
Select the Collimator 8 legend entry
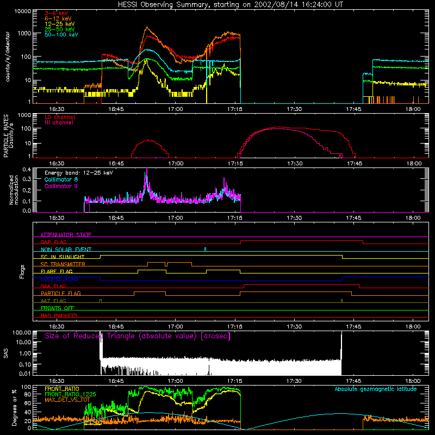click(x=61, y=179)
